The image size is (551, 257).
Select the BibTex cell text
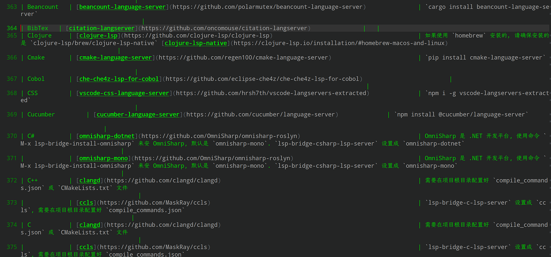click(x=38, y=28)
